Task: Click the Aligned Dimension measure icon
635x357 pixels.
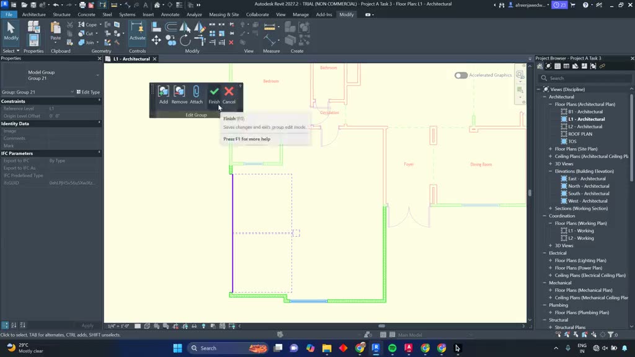Action: (x=269, y=40)
